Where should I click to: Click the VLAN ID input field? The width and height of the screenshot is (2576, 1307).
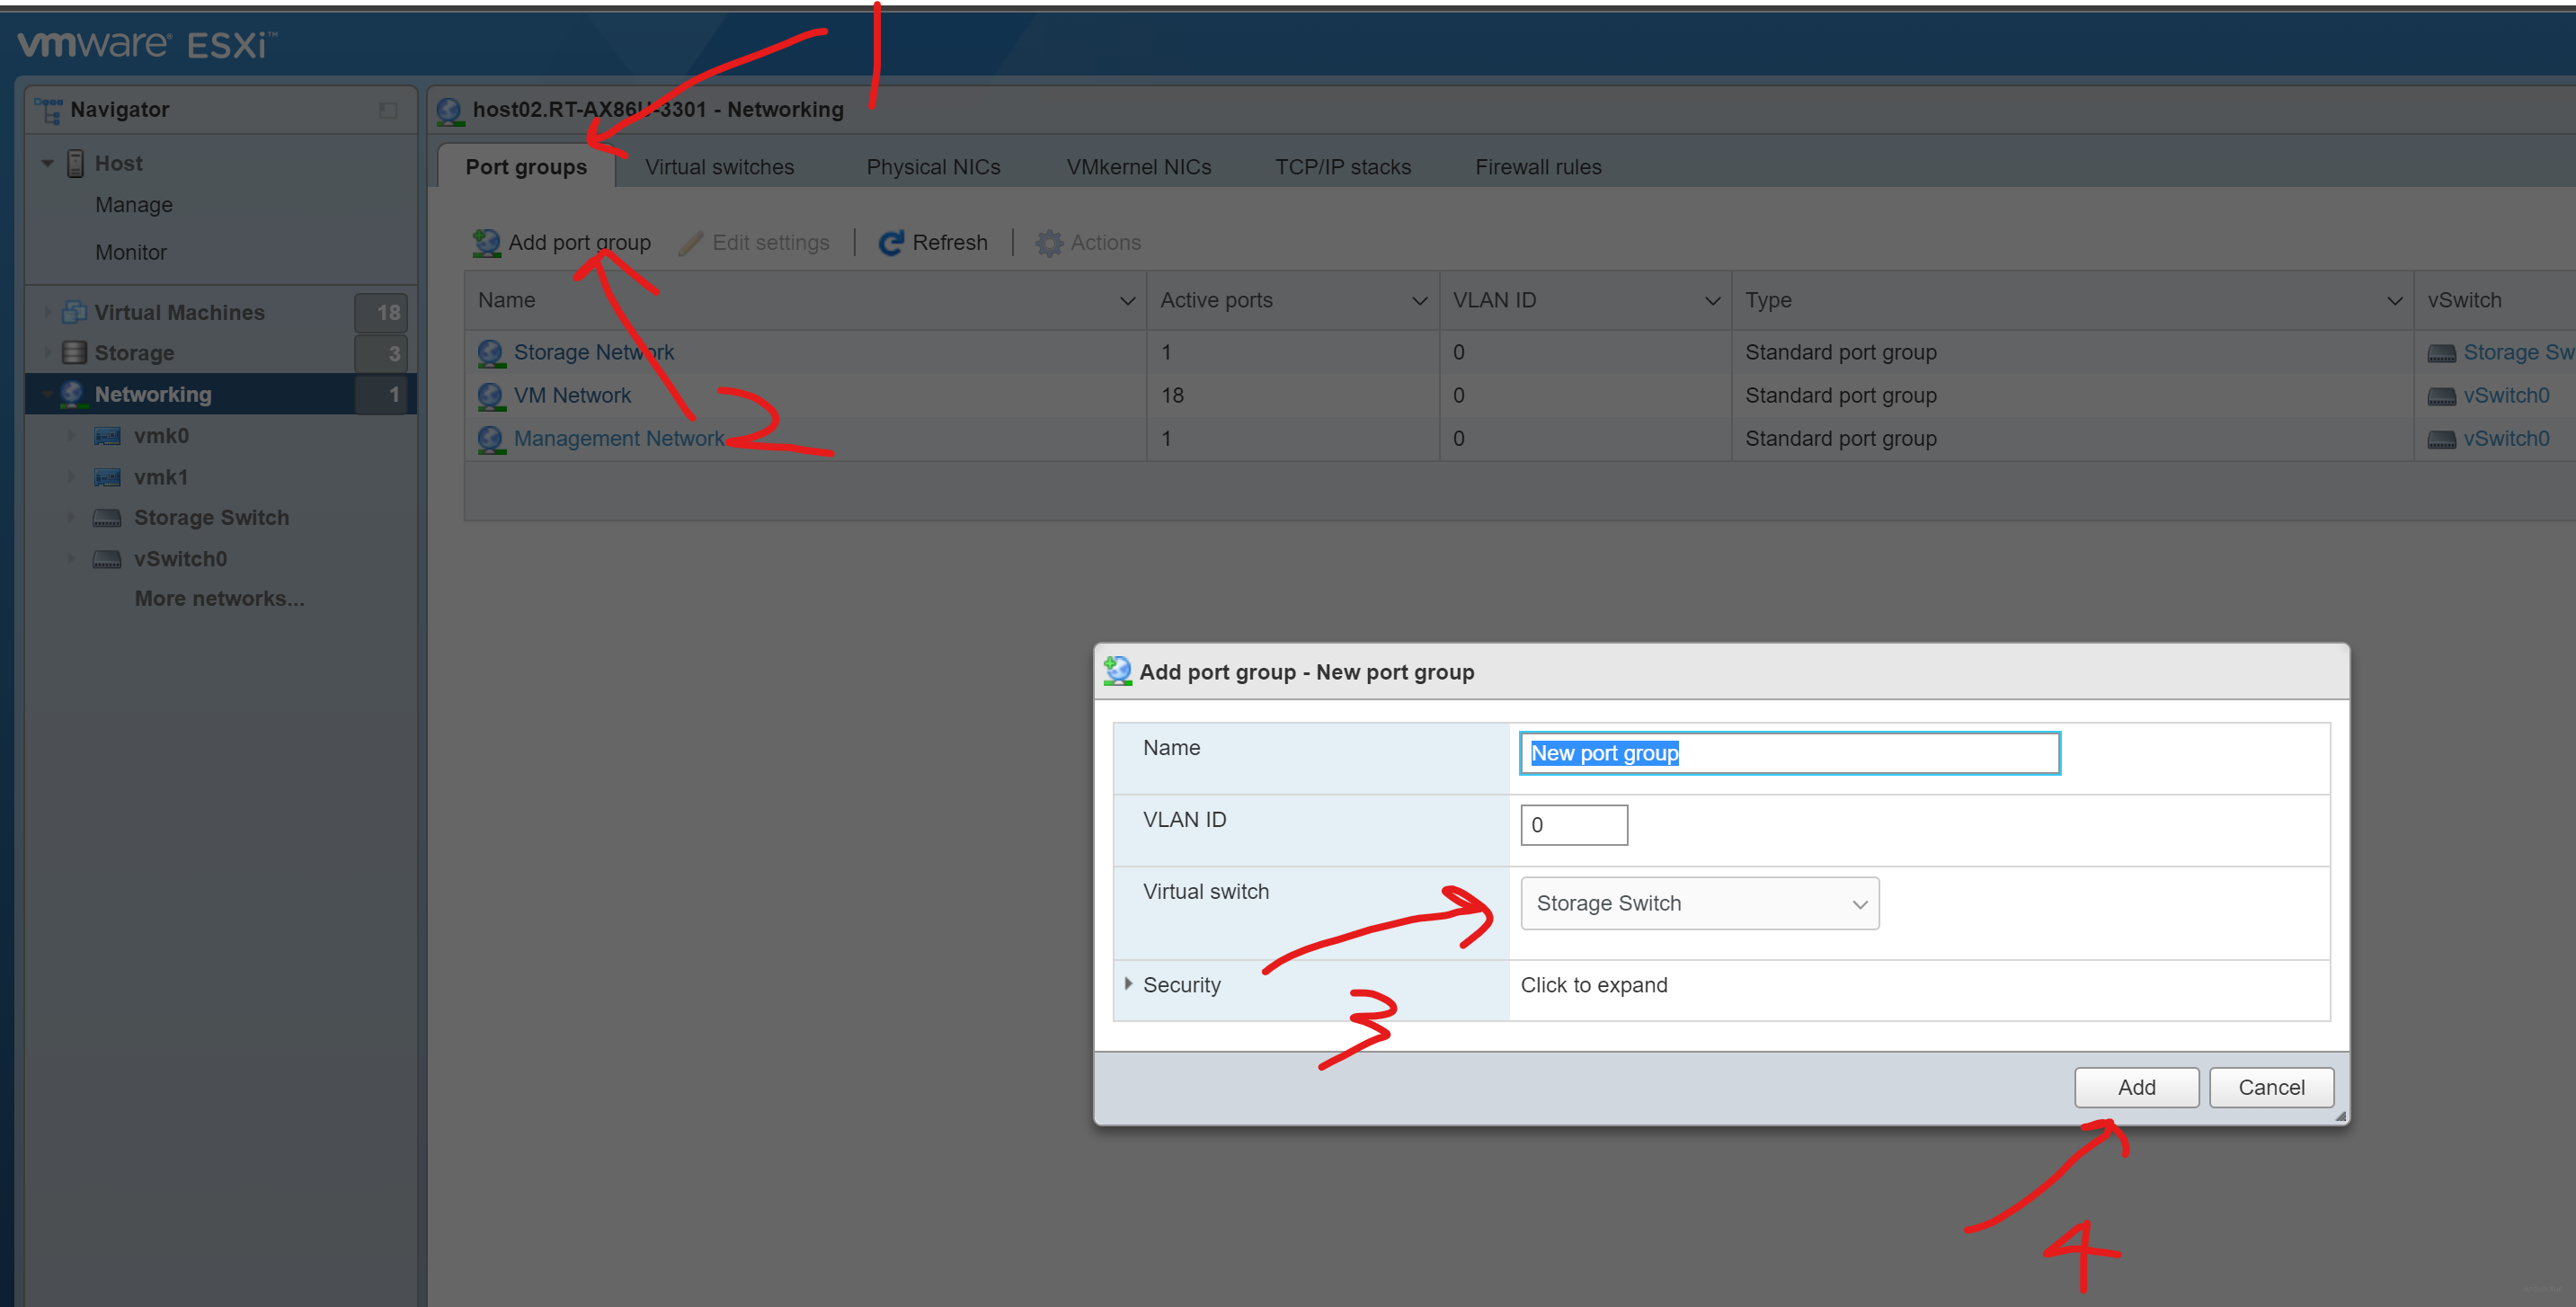point(1573,825)
